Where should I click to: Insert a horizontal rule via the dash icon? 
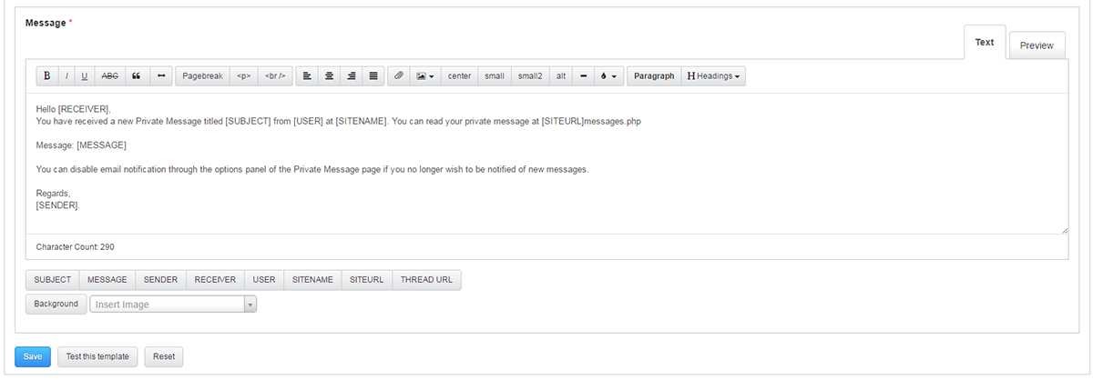point(583,76)
